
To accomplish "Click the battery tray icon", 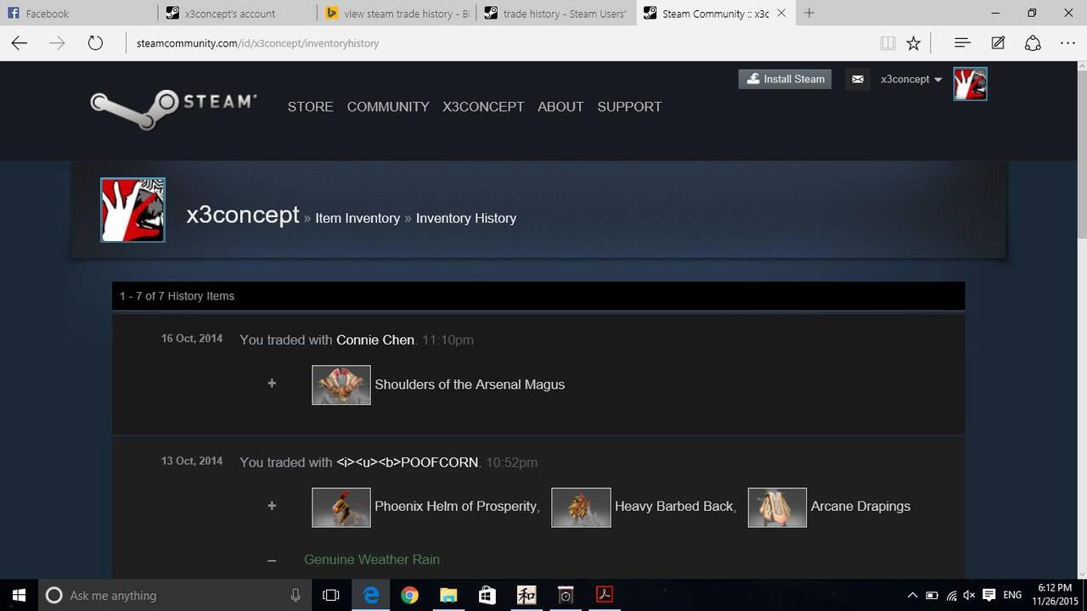I will [x=932, y=595].
